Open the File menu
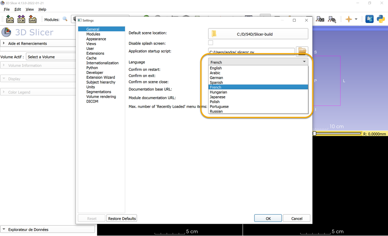The image size is (388, 236). (x=7, y=9)
